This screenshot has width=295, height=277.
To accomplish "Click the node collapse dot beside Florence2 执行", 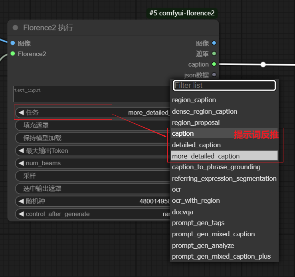I will click(15, 28).
